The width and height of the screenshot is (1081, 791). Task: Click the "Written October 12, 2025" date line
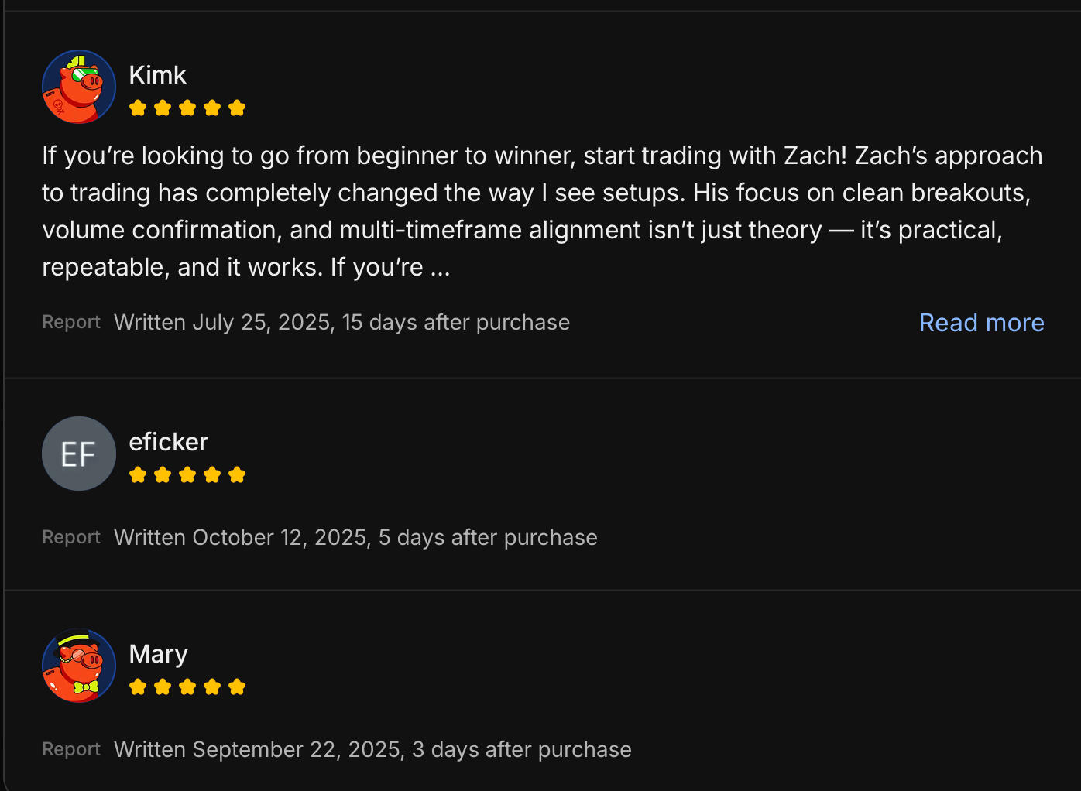355,538
